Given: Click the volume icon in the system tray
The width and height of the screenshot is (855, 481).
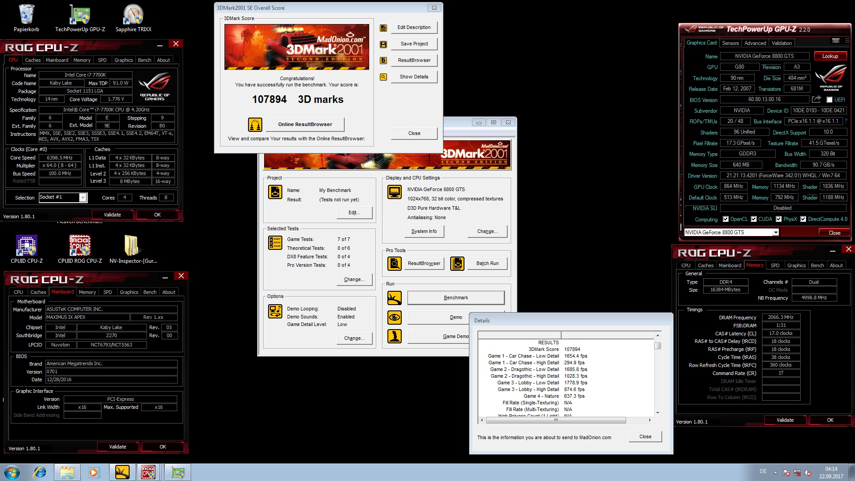Looking at the screenshot, I should click(808, 473).
